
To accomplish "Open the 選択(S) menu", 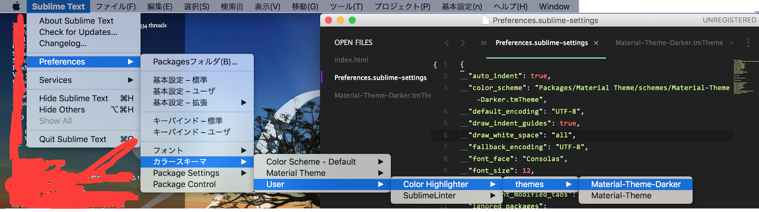I will pyautogui.click(x=197, y=7).
